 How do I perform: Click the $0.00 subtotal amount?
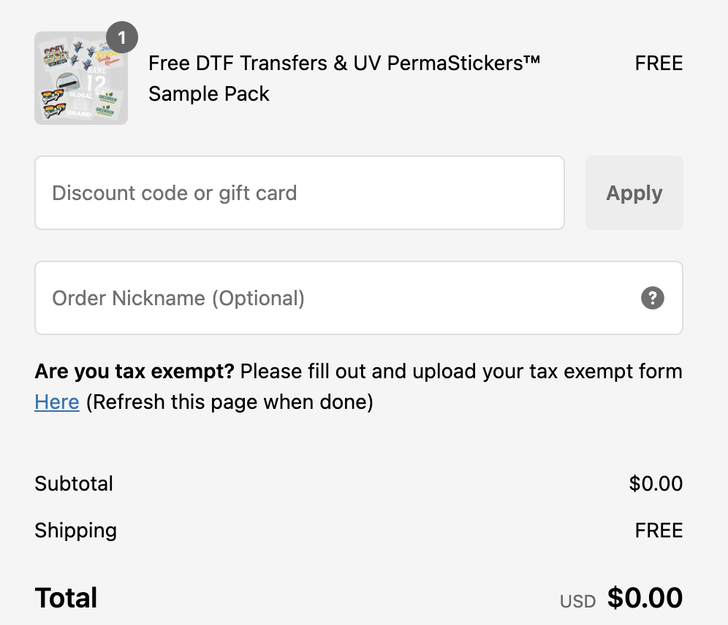pos(656,483)
